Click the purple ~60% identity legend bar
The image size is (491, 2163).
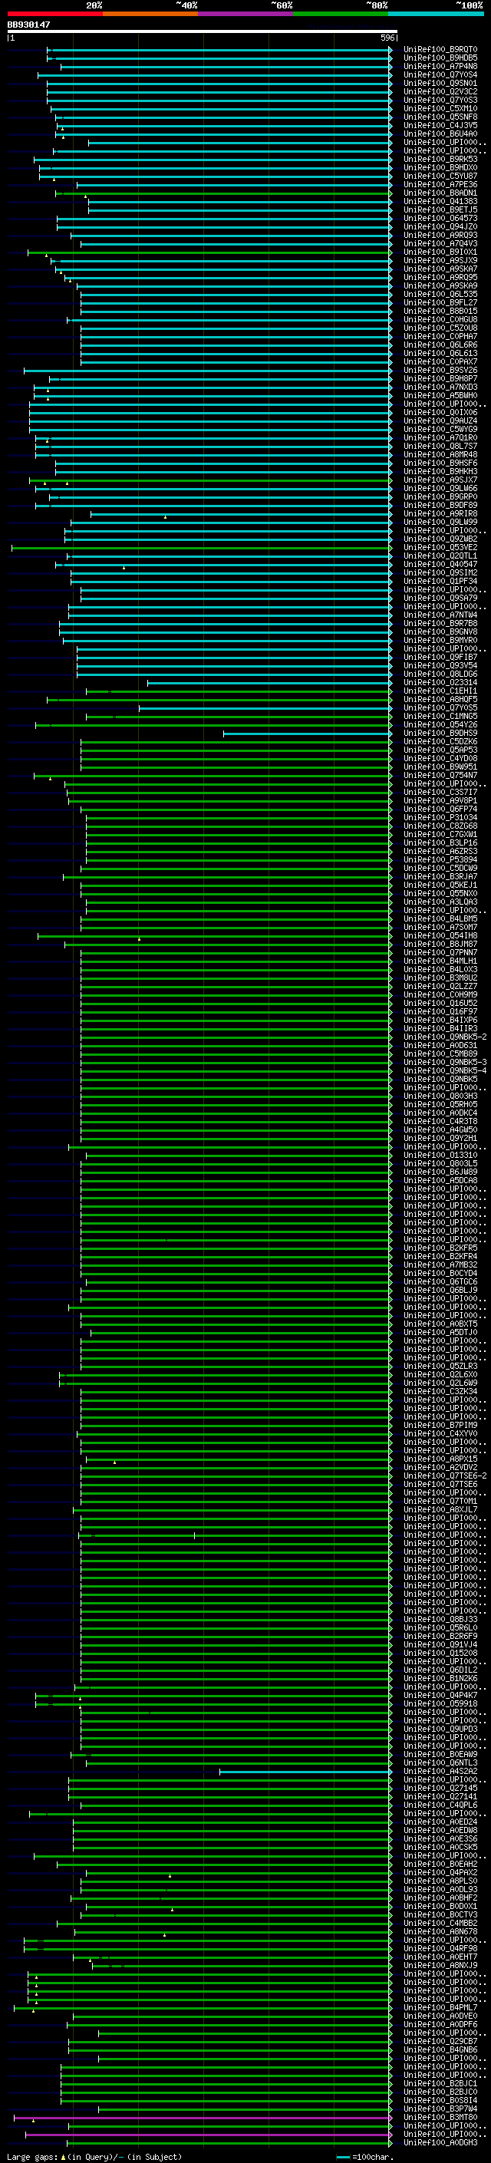(x=245, y=14)
